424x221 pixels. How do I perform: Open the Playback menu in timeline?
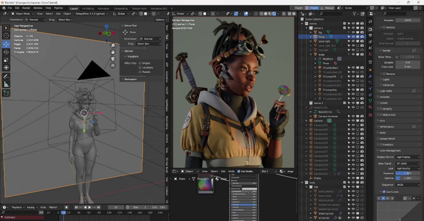coord(18,207)
